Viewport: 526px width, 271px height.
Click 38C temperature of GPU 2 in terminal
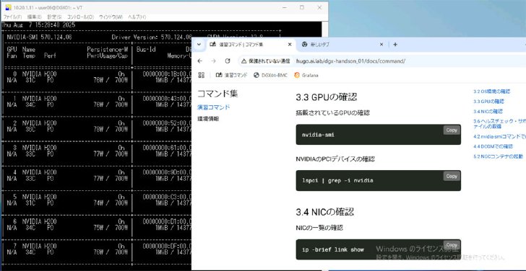pyautogui.click(x=30, y=129)
